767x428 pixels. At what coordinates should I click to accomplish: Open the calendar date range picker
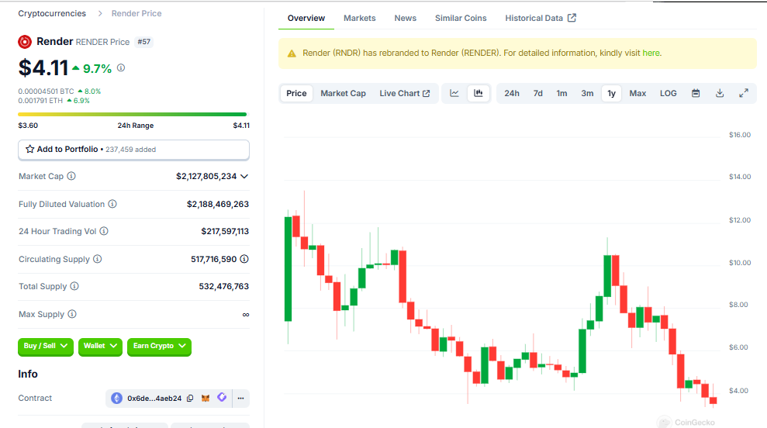tap(696, 93)
